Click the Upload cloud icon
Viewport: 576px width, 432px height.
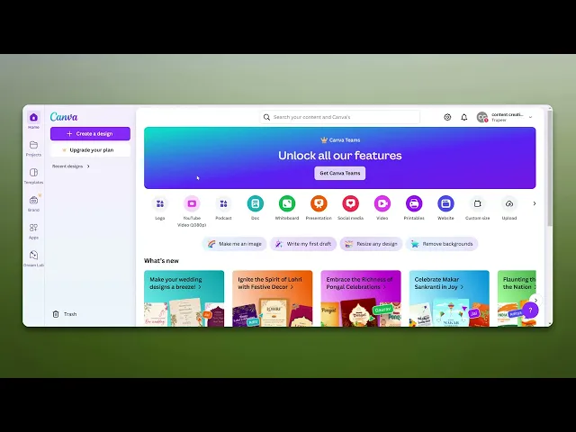point(509,203)
